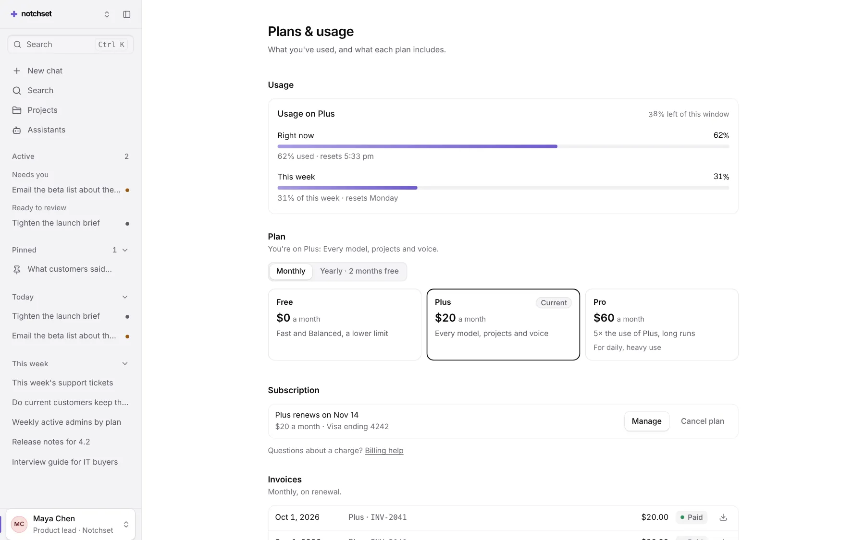Click the Current badge on Plus

click(554, 303)
